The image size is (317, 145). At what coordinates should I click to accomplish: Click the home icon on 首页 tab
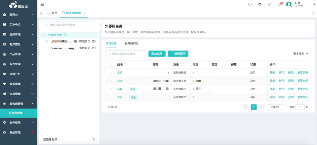coord(49,13)
